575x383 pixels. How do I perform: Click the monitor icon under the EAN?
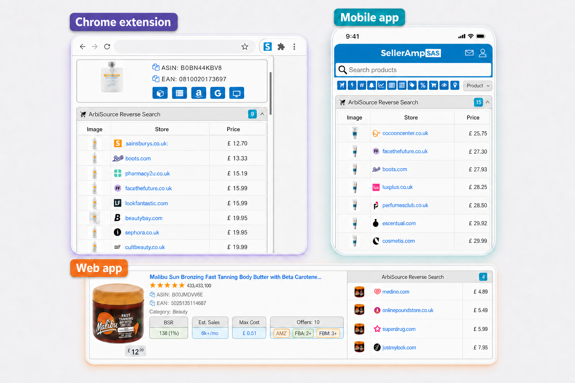(x=237, y=93)
